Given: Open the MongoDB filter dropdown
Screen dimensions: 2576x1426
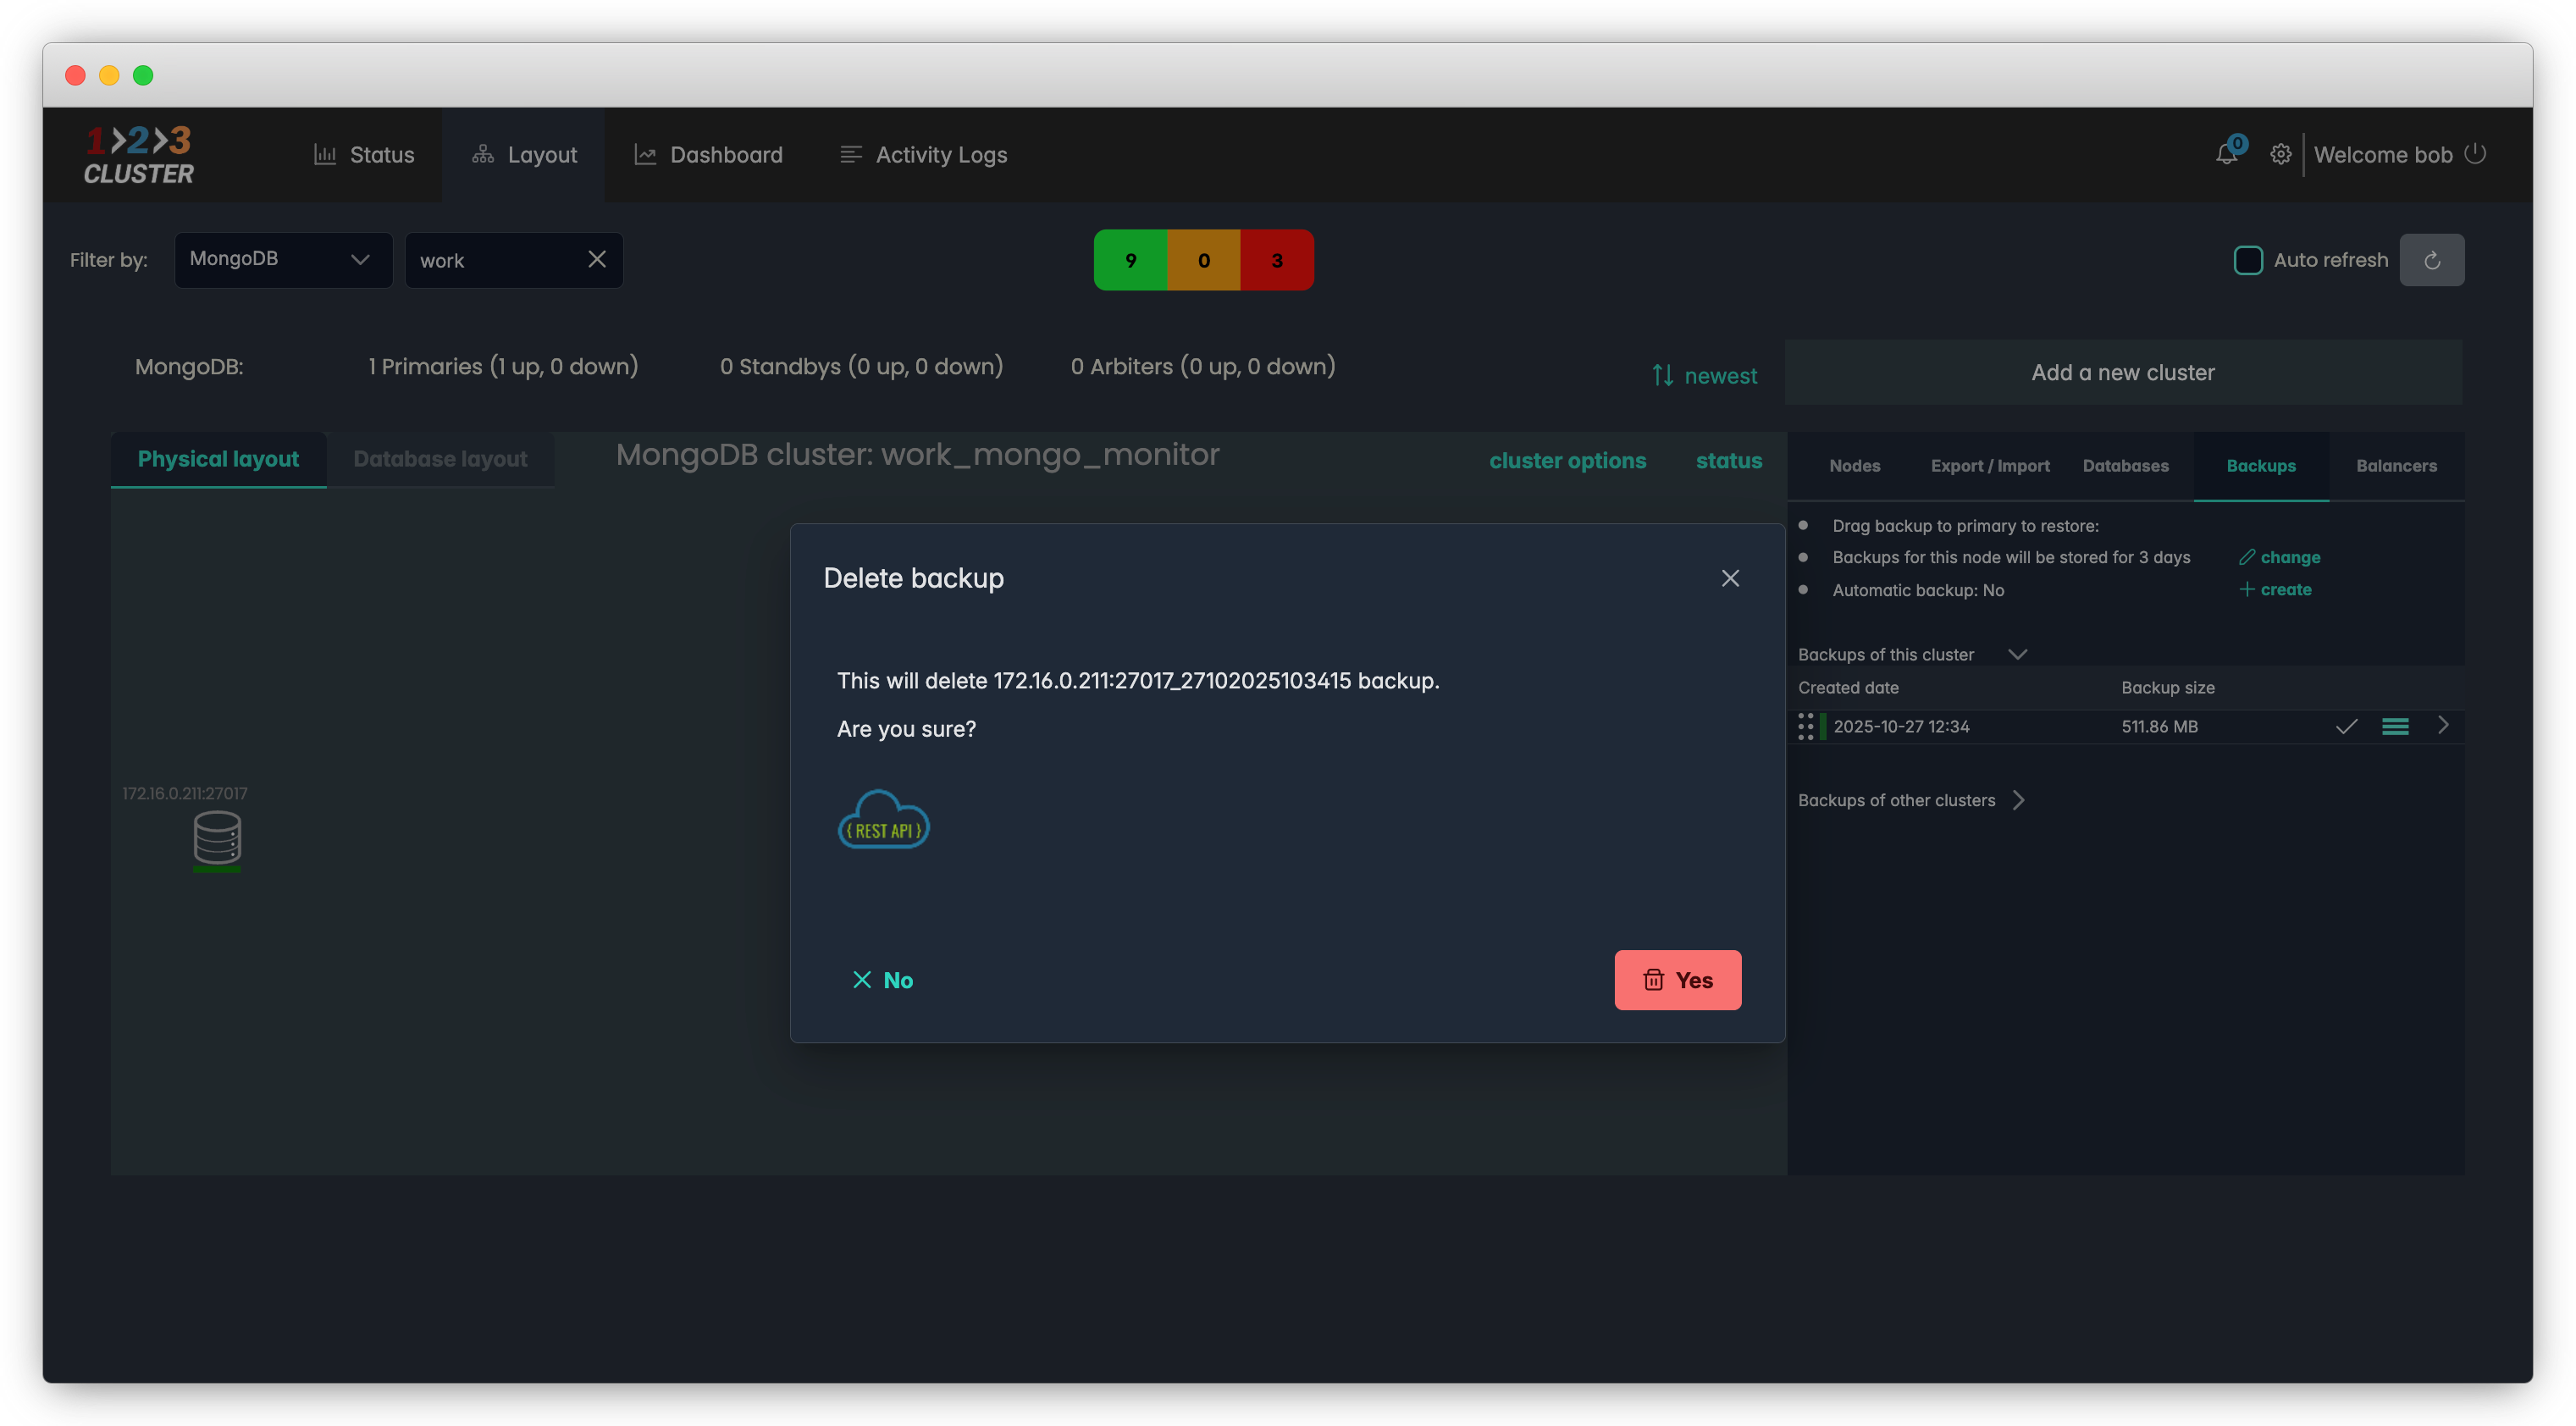Looking at the screenshot, I should click(283, 259).
